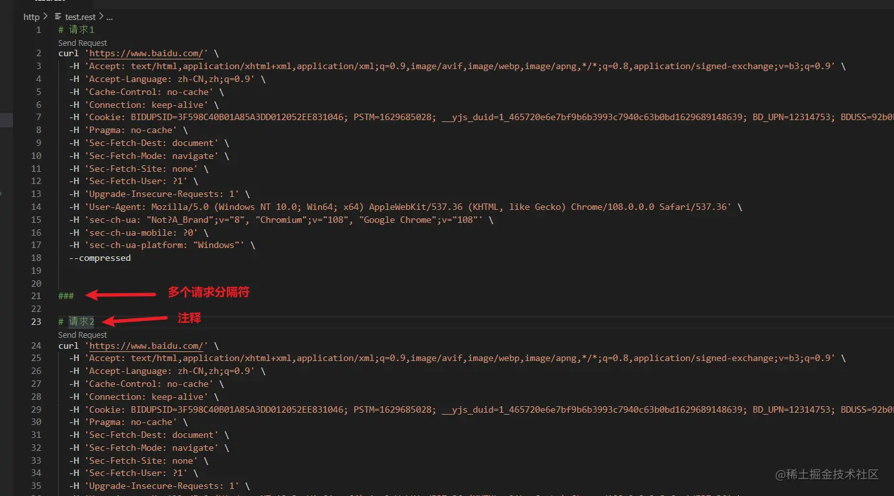Open the https://www.baidu.com/ link on line 24

click(146, 345)
